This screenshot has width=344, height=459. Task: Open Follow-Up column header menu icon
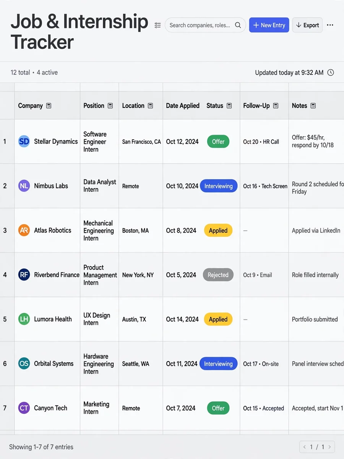(x=276, y=106)
